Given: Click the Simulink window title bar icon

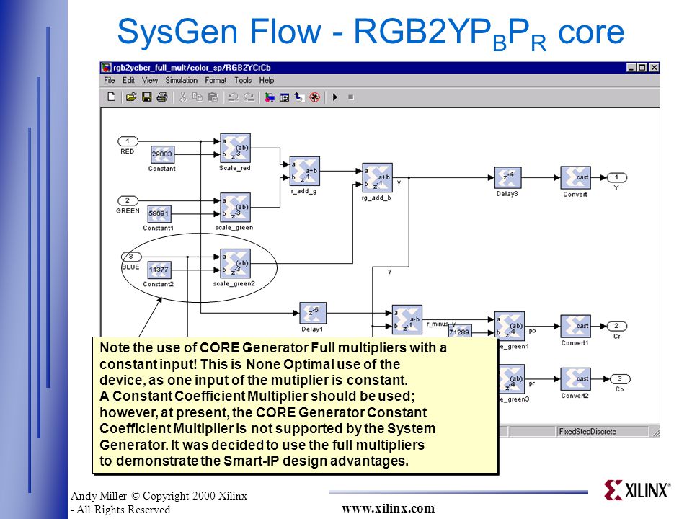Looking at the screenshot, I should click(x=107, y=68).
